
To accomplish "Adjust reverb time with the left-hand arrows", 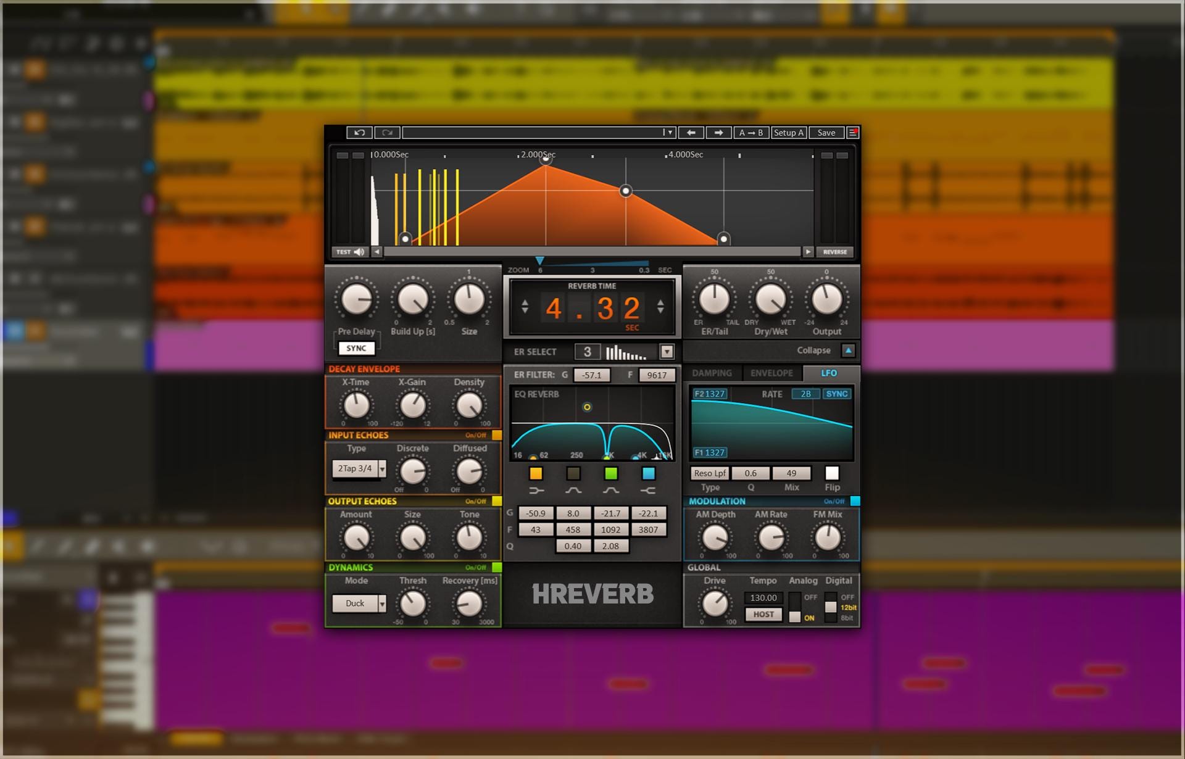I will coord(525,307).
